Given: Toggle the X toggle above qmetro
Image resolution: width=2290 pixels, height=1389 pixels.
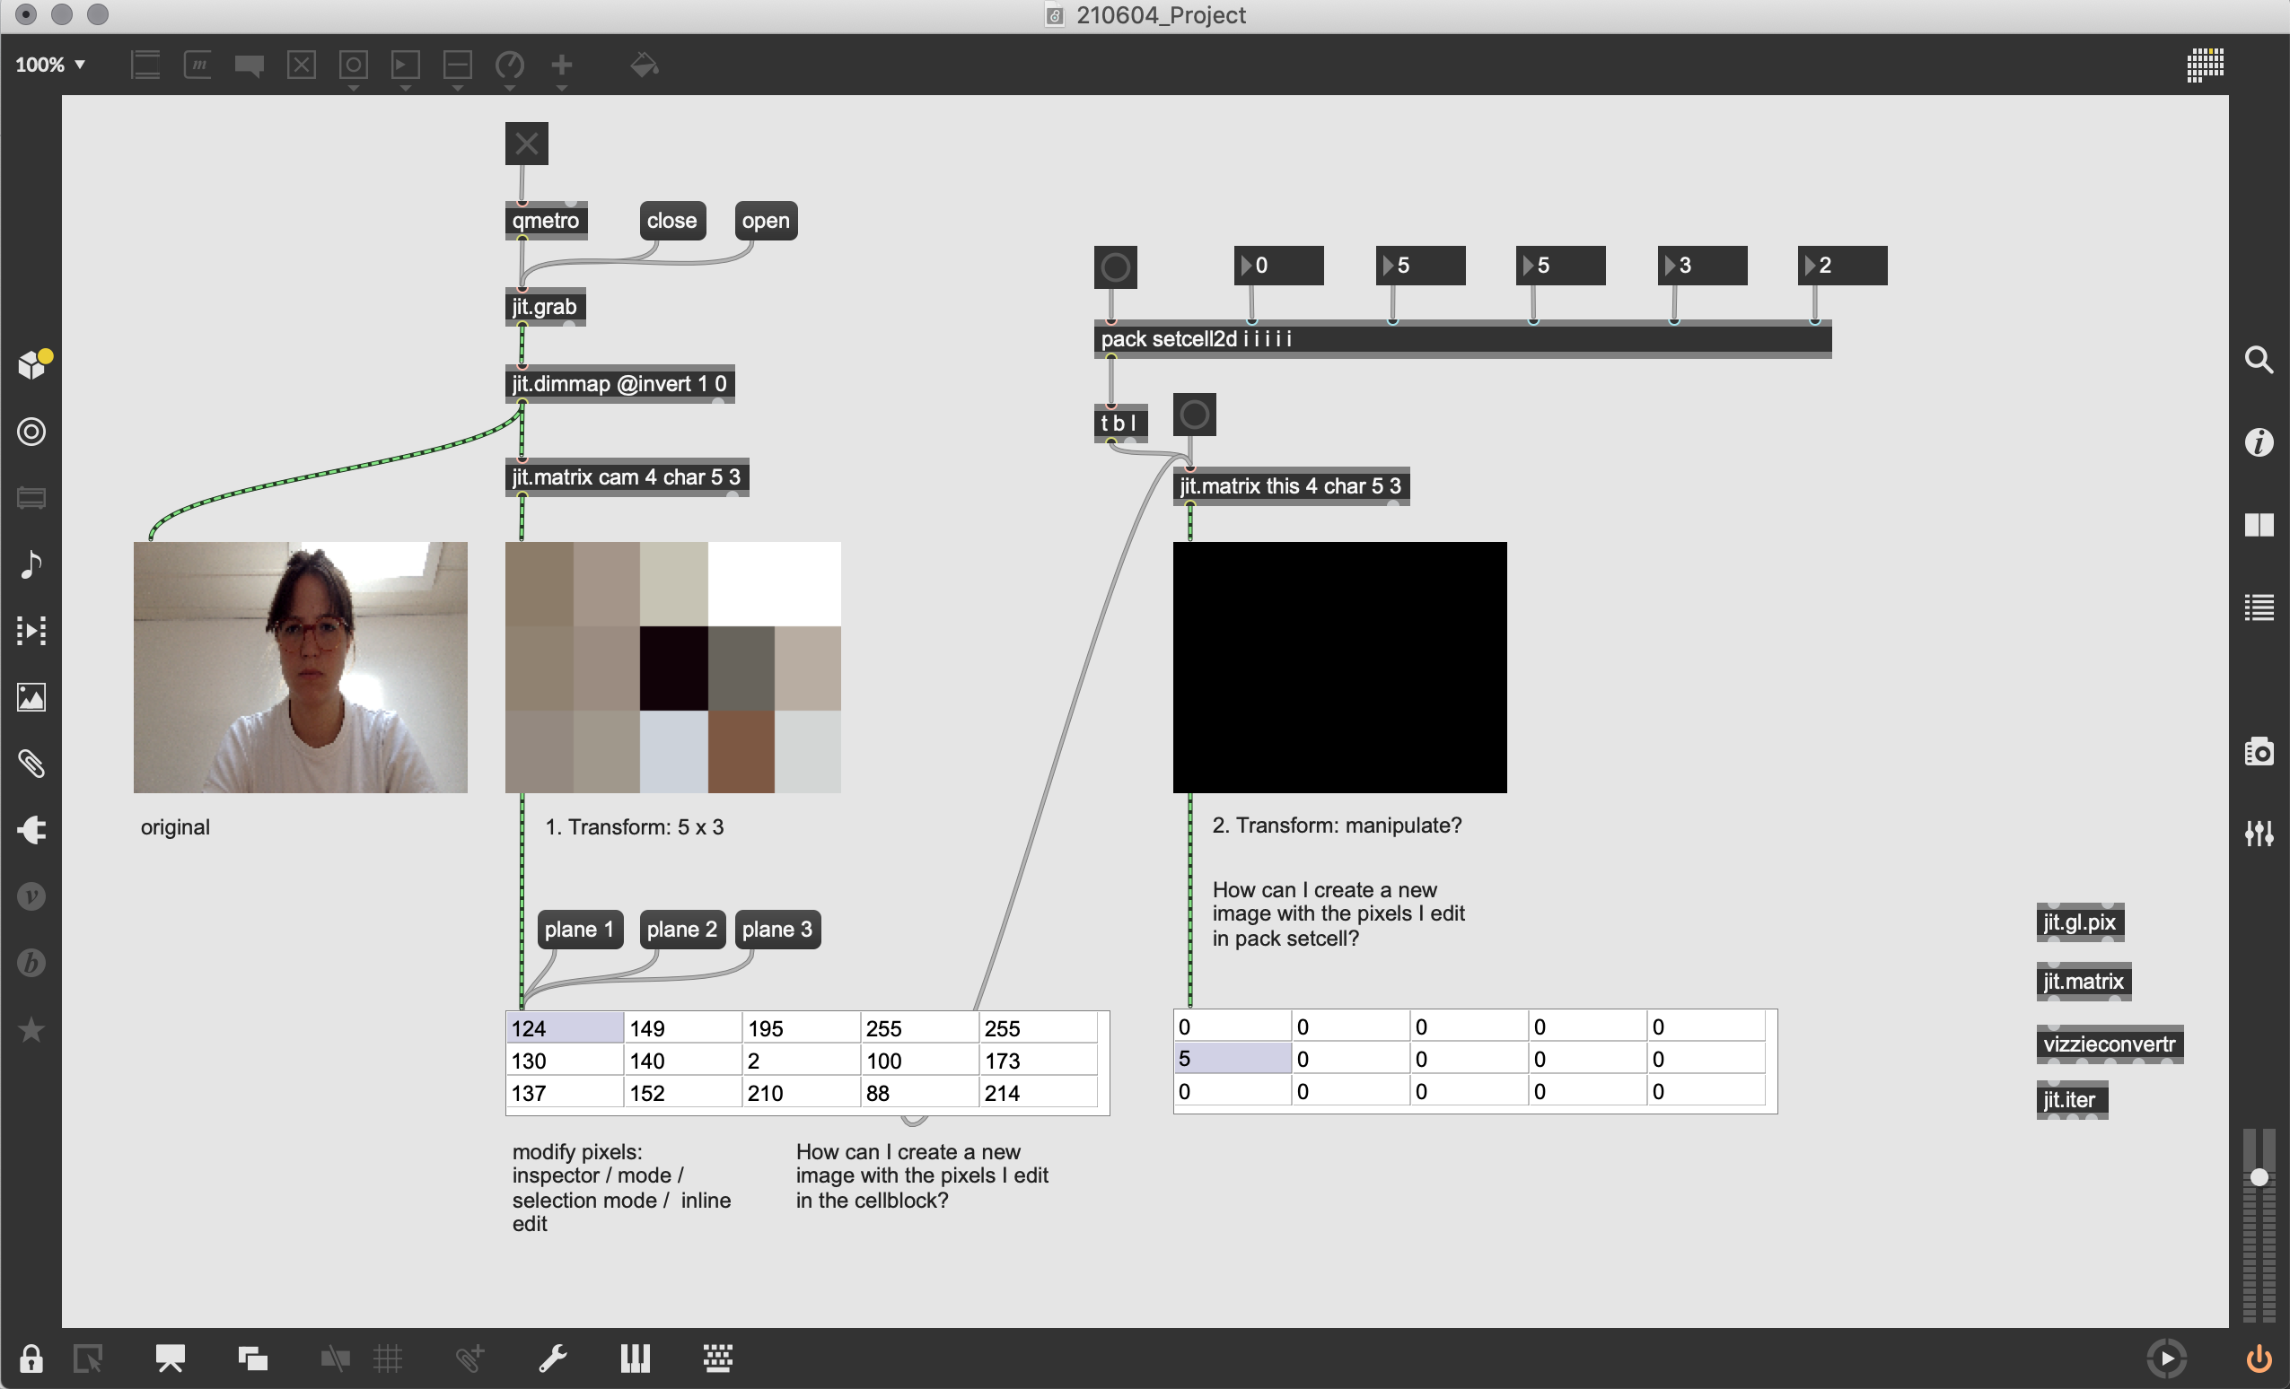Looking at the screenshot, I should coord(527,143).
